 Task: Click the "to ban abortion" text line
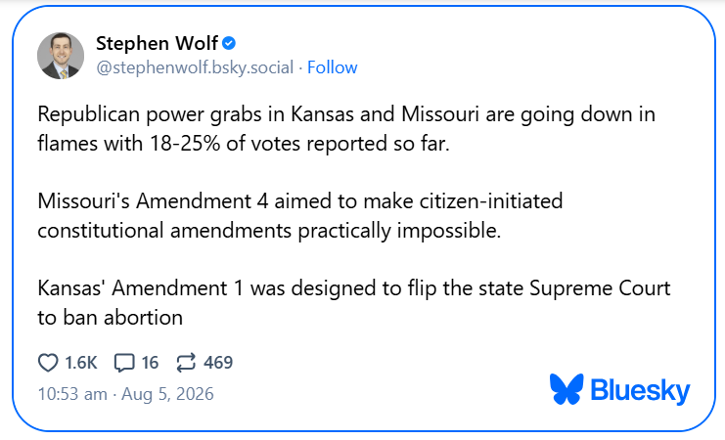(x=110, y=318)
